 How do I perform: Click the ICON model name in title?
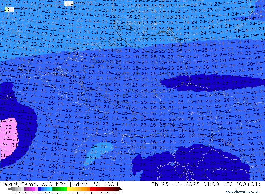click(112, 184)
